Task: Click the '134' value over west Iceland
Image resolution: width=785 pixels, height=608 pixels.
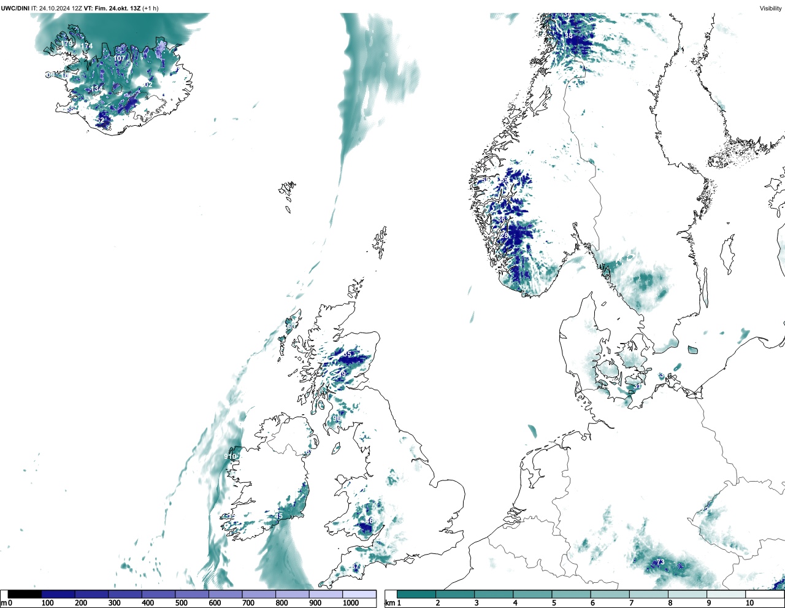Action: [97, 89]
